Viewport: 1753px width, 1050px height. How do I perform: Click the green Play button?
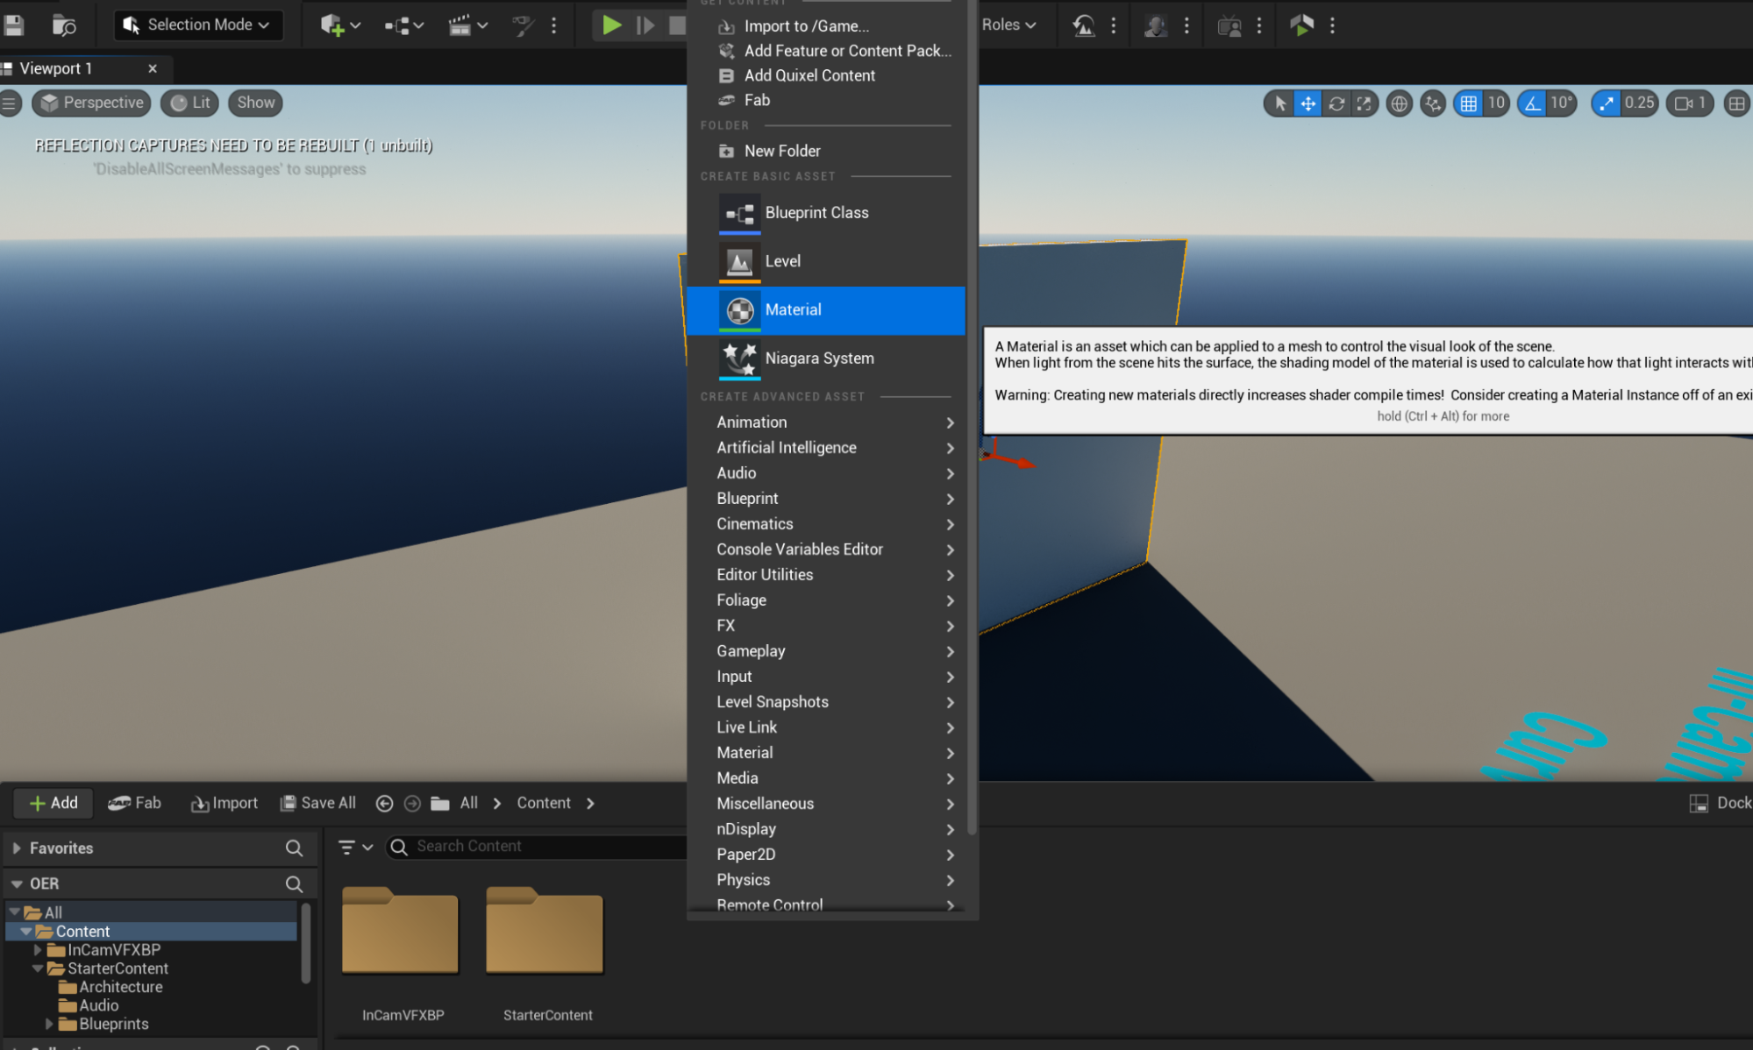pos(611,25)
